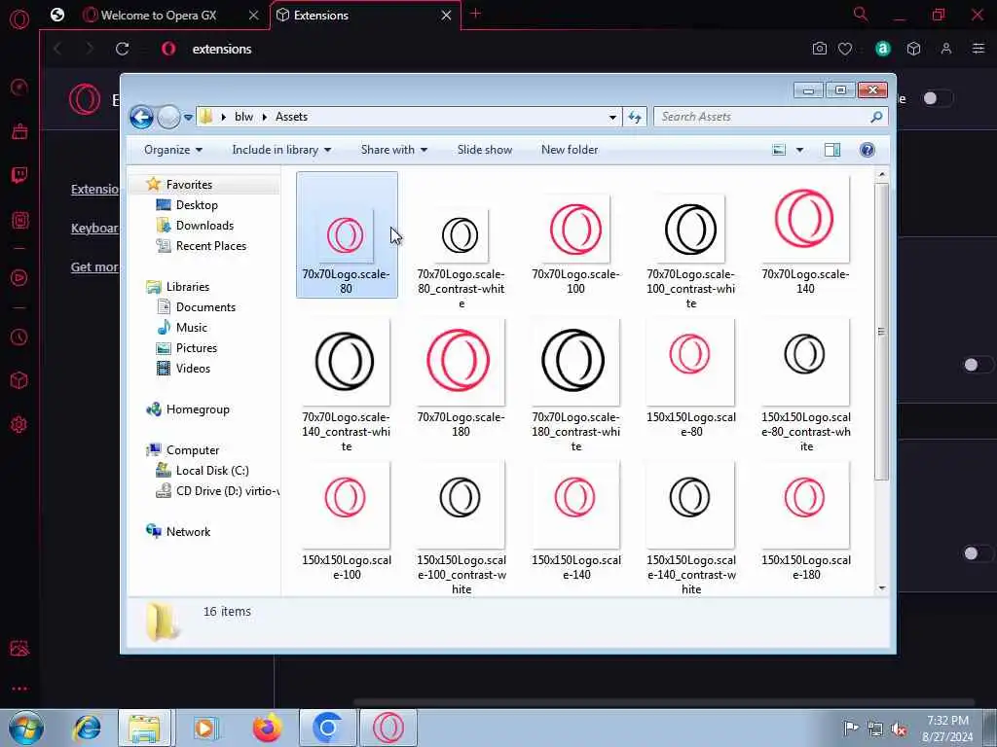The image size is (997, 747).
Task: Click the Explorer vertical scrollbar thumb
Action: pyautogui.click(x=881, y=333)
